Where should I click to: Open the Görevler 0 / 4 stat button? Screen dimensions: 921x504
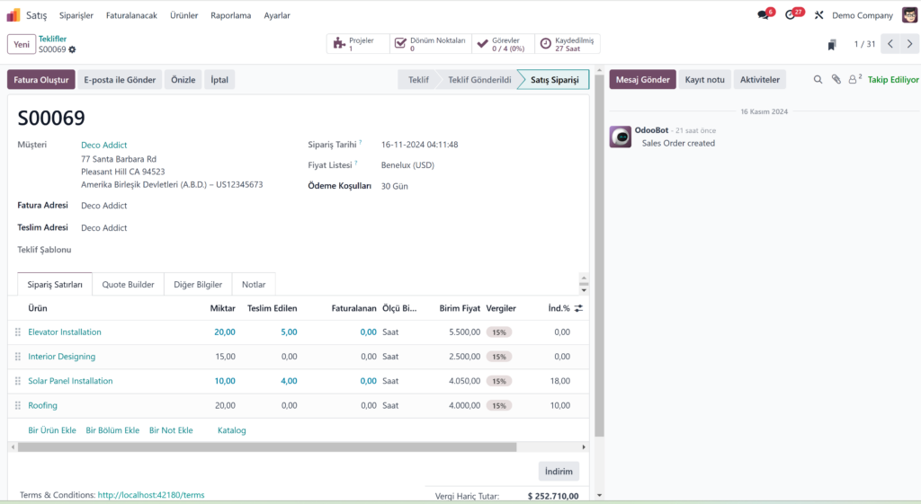502,44
